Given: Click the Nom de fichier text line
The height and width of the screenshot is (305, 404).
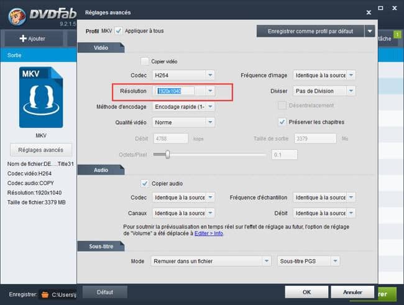Looking at the screenshot, I should coord(40,164).
